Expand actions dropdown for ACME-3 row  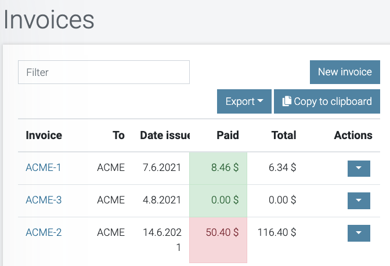tap(358, 201)
